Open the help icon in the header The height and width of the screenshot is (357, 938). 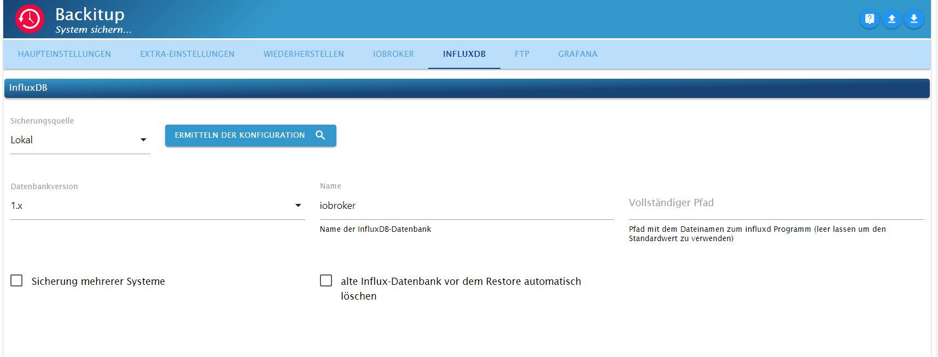tap(870, 19)
